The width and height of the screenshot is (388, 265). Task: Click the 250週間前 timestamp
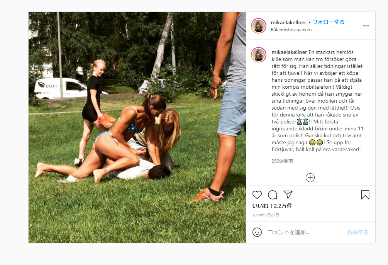(x=282, y=161)
